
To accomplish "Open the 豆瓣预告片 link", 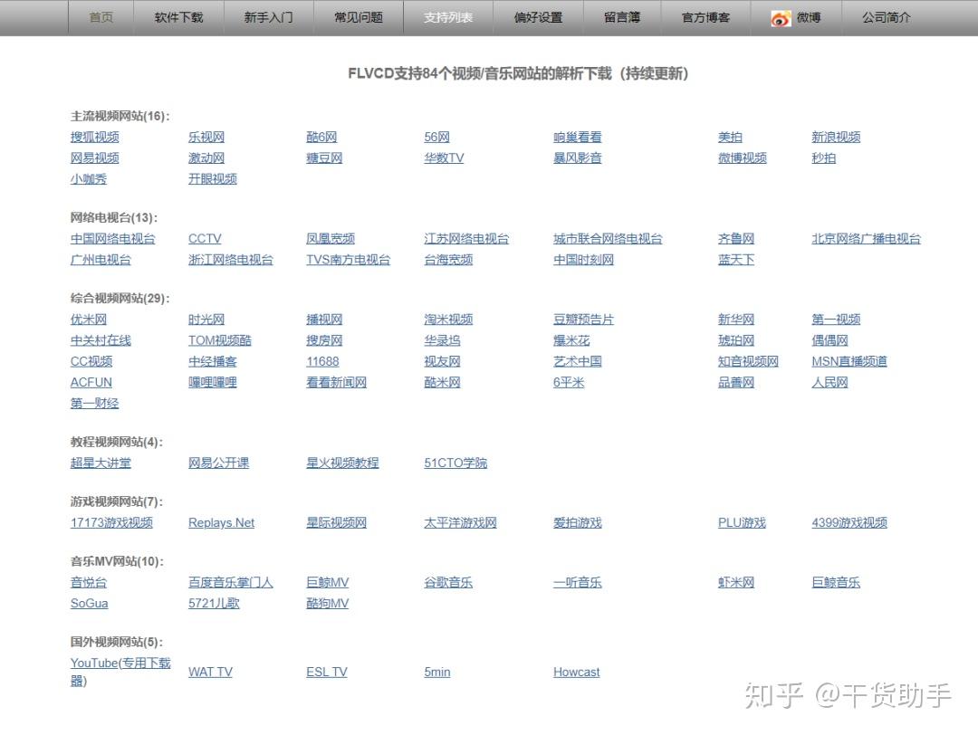I will pyautogui.click(x=583, y=320).
